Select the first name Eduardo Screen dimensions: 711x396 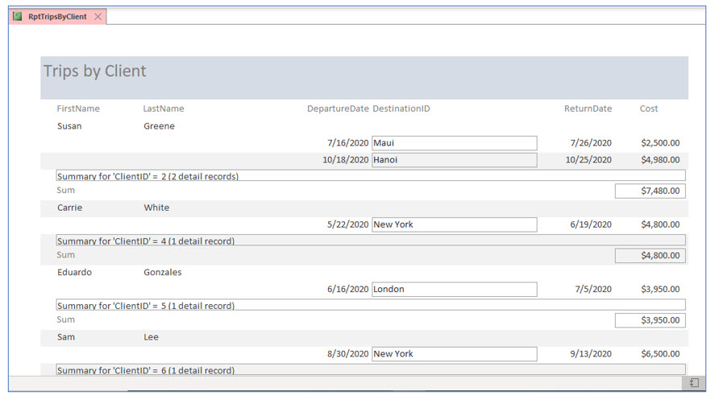coord(74,272)
